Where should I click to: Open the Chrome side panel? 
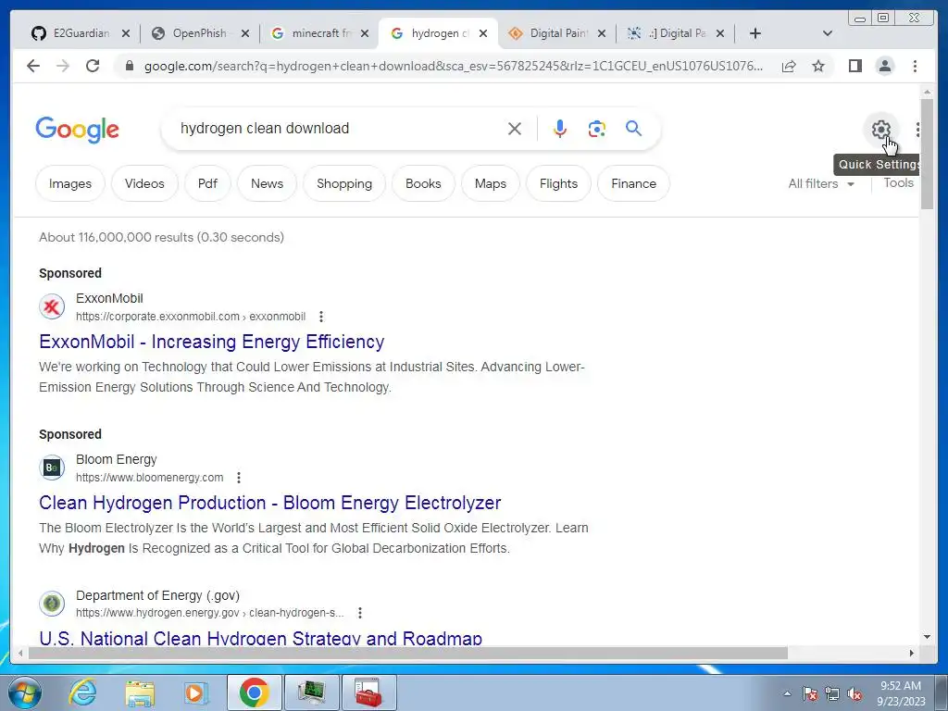click(x=854, y=66)
